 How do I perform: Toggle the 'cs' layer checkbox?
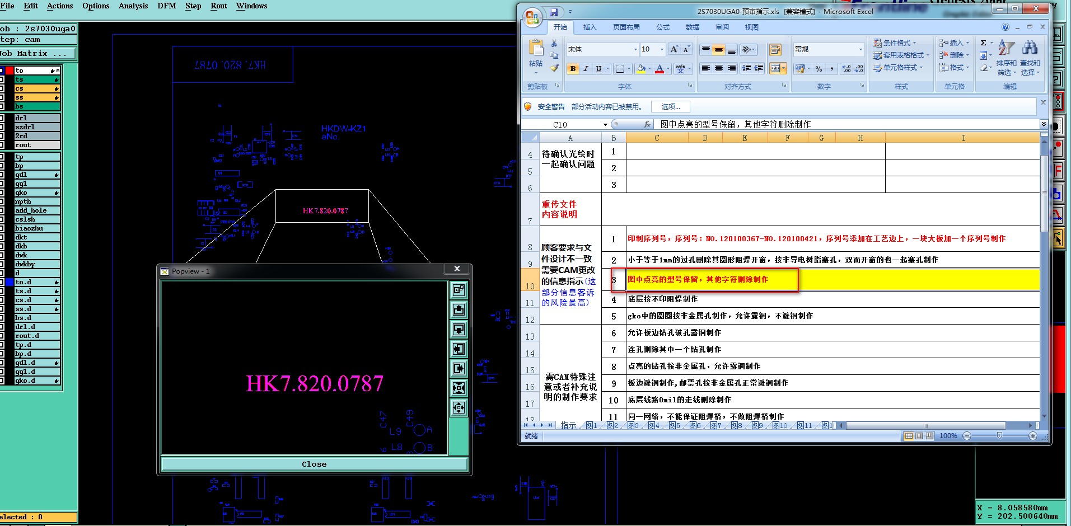point(2,88)
